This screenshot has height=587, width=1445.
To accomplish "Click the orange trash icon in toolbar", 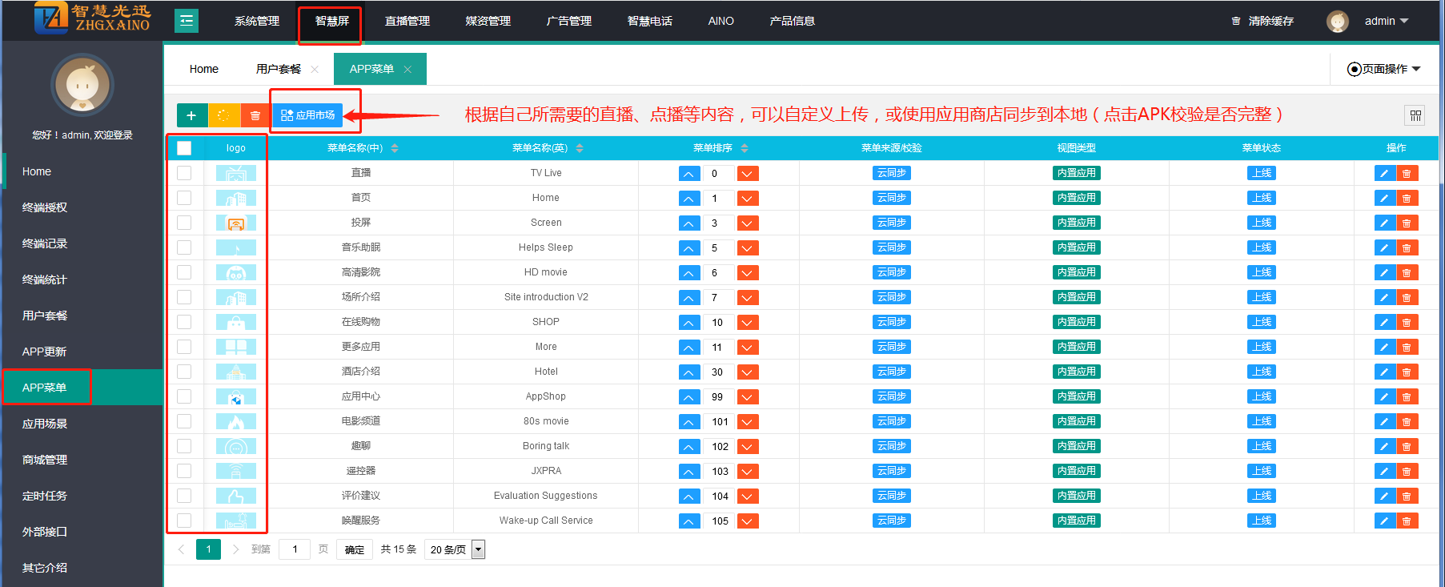I will 255,115.
